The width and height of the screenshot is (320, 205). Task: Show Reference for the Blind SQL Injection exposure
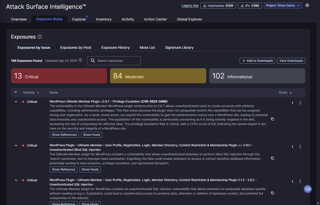(63, 169)
